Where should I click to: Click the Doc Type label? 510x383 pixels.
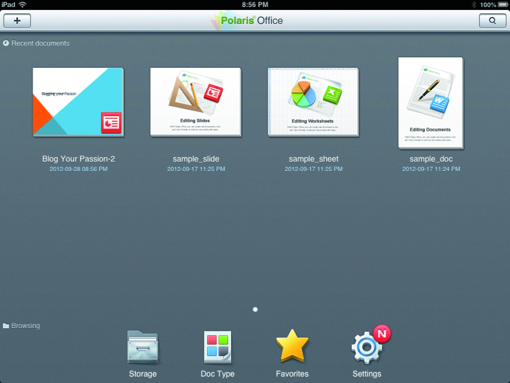point(218,374)
